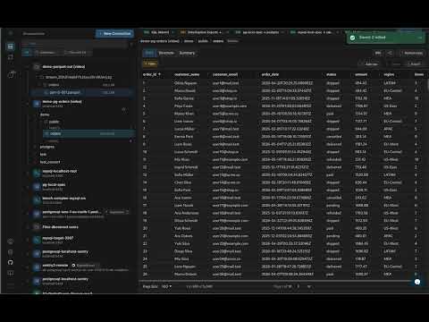Open the GitHub icon in left sidebar
Screen dimensions: 429x322
[x=11, y=262]
